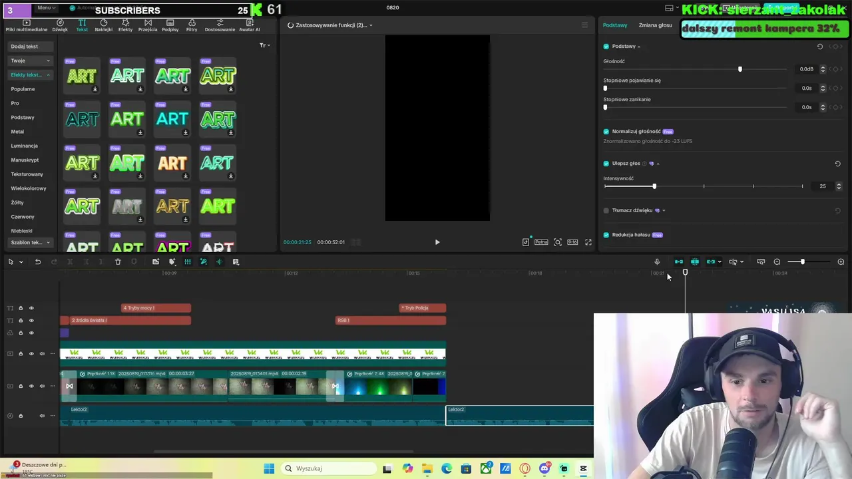
Task: Mute the Lektor2 audio track
Action: click(x=42, y=416)
